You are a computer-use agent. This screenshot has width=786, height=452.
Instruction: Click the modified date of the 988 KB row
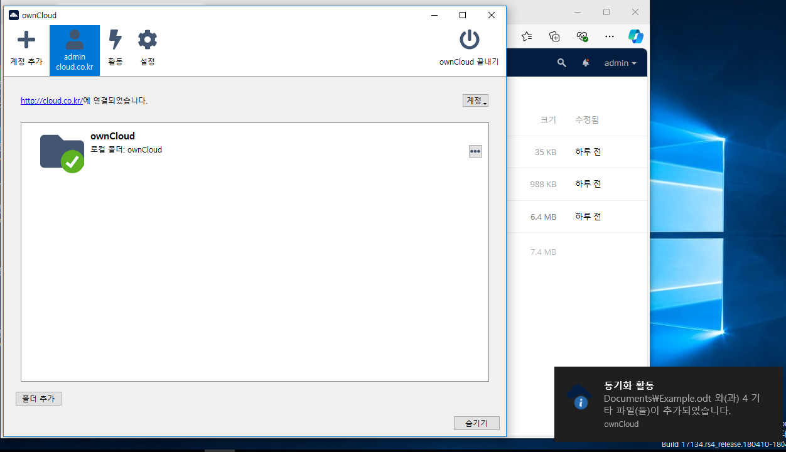[588, 184]
